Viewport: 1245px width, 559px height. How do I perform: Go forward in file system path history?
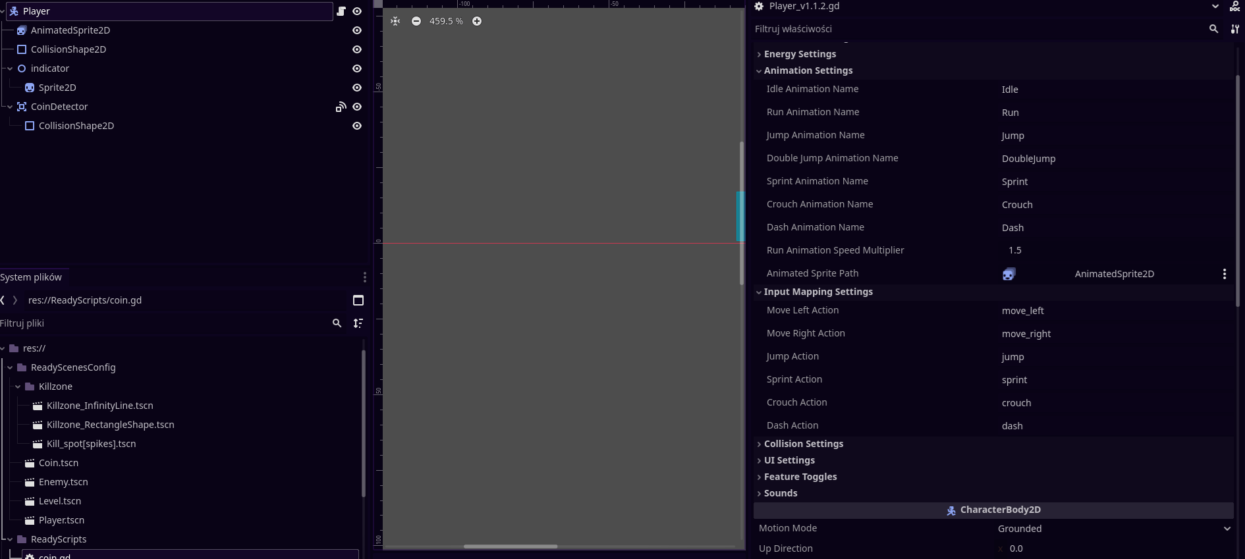coord(15,300)
